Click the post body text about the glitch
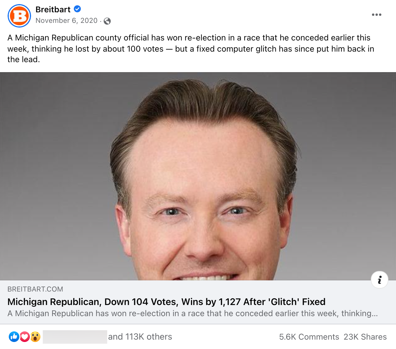The image size is (396, 349). tap(190, 49)
